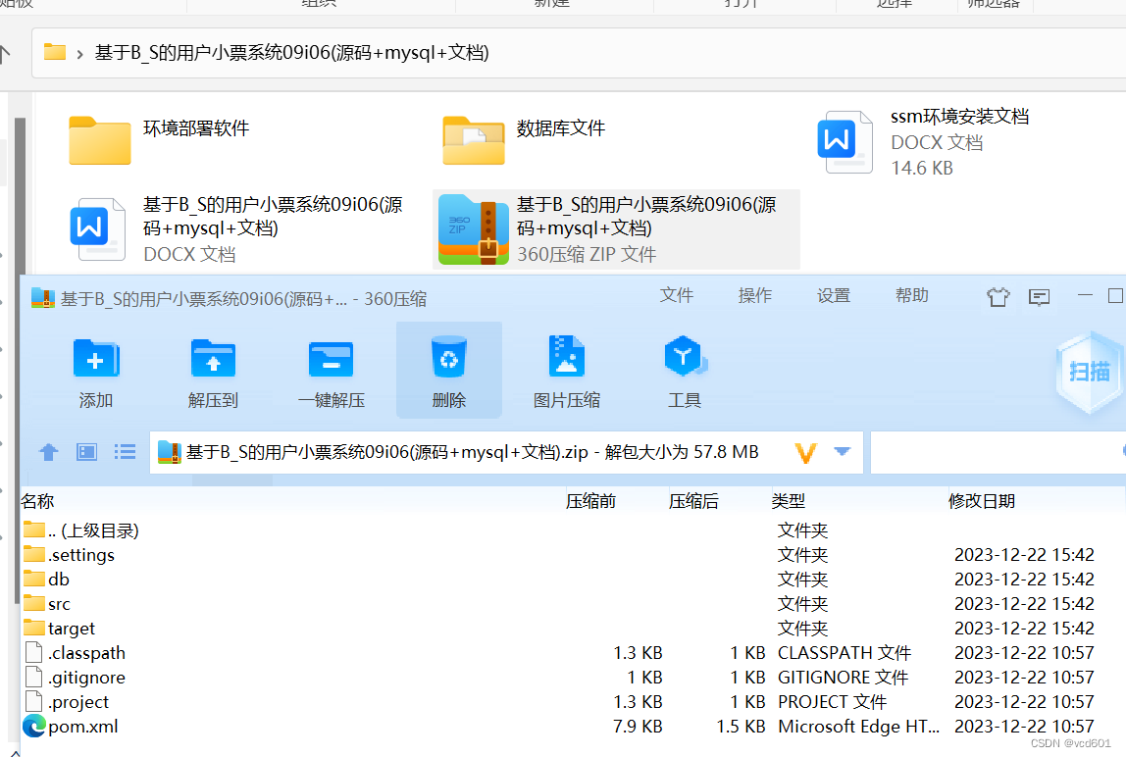The image size is (1126, 757).
Task: Click the up-level navigation arrow in 360压缩
Action: coord(48,452)
